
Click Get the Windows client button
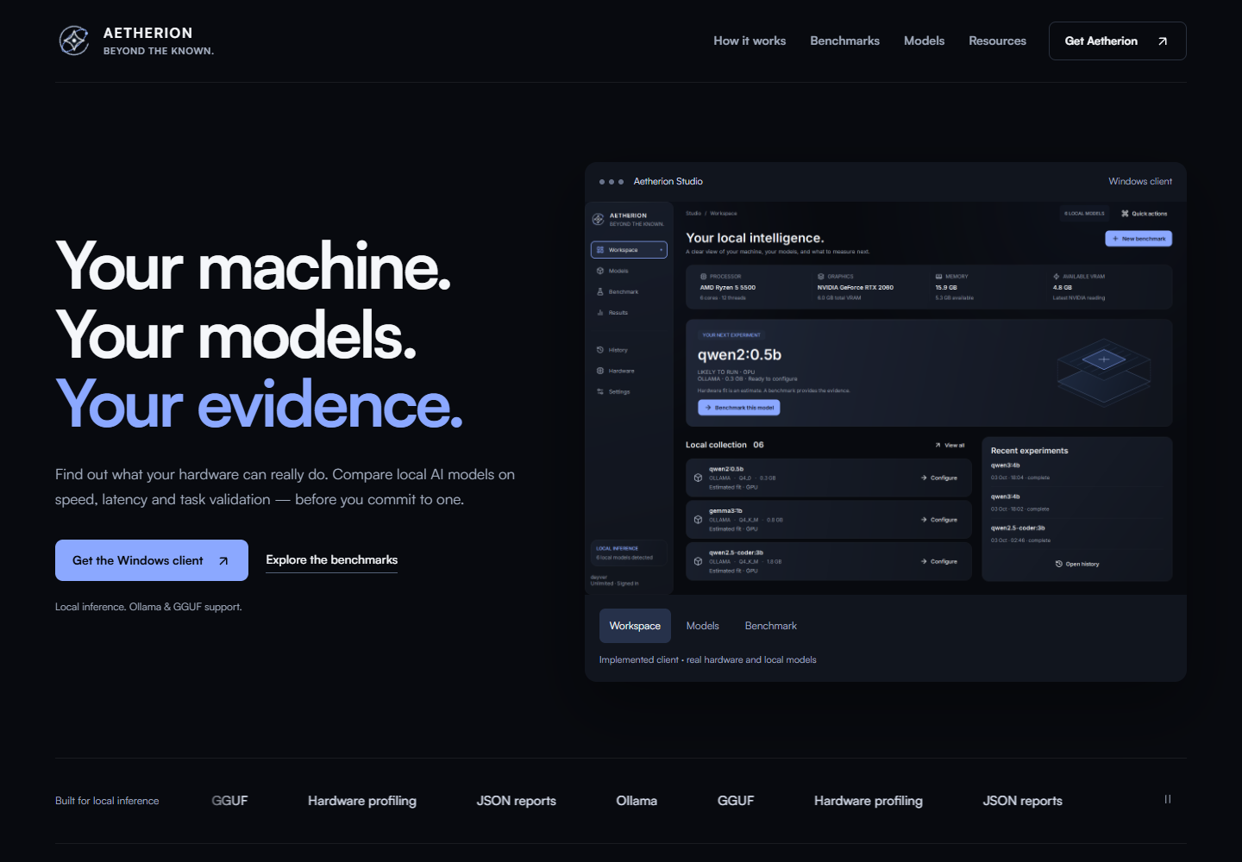pyautogui.click(x=152, y=560)
